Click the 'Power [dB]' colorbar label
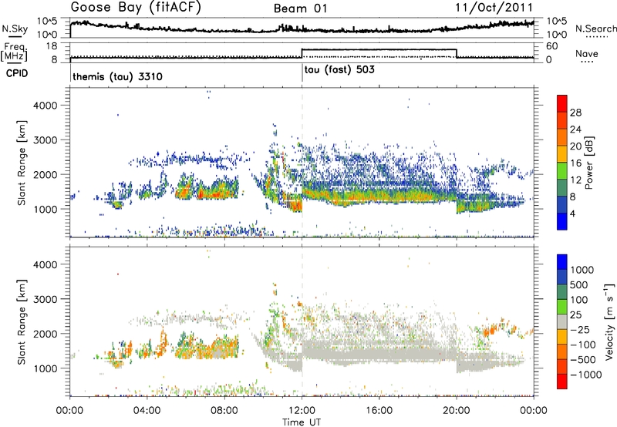The width and height of the screenshot is (617, 427). point(588,163)
